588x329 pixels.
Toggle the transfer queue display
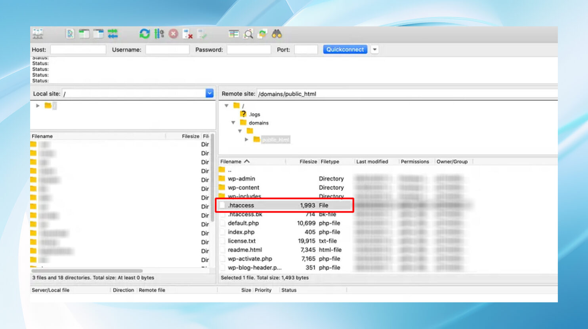click(x=112, y=34)
